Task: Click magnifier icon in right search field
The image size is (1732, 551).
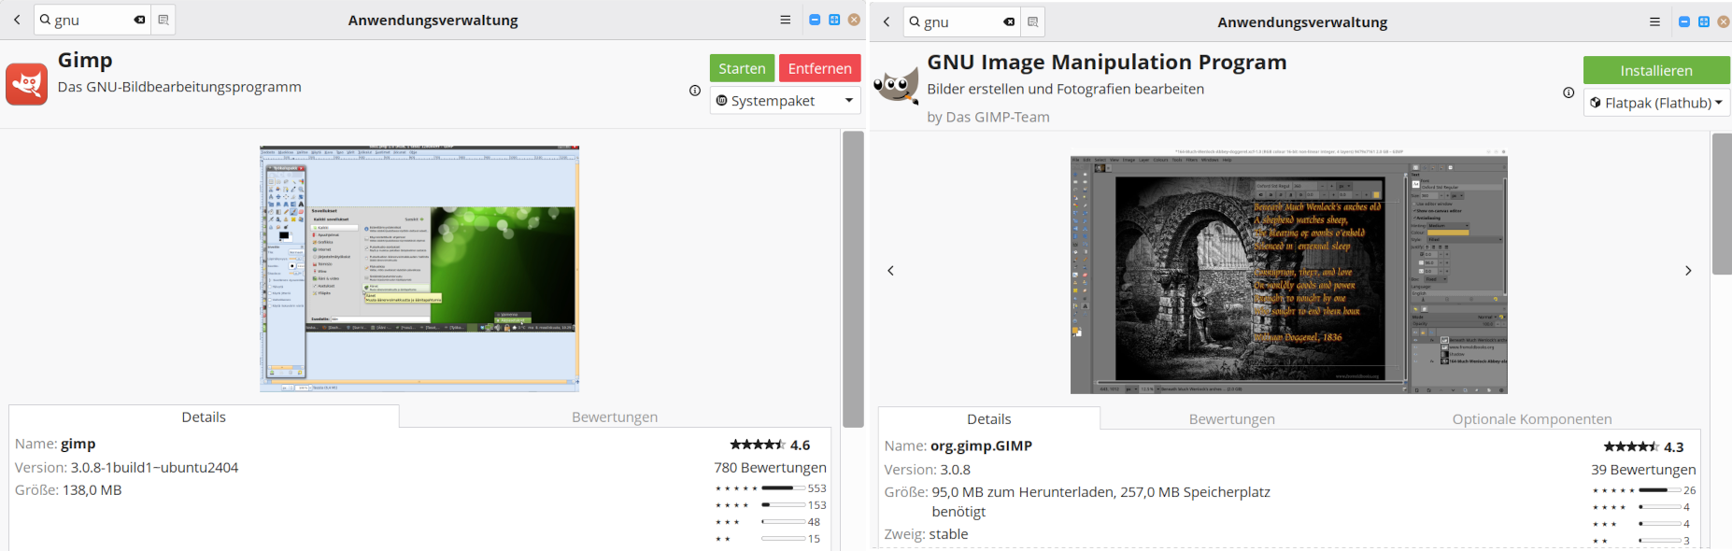Action: click(915, 21)
